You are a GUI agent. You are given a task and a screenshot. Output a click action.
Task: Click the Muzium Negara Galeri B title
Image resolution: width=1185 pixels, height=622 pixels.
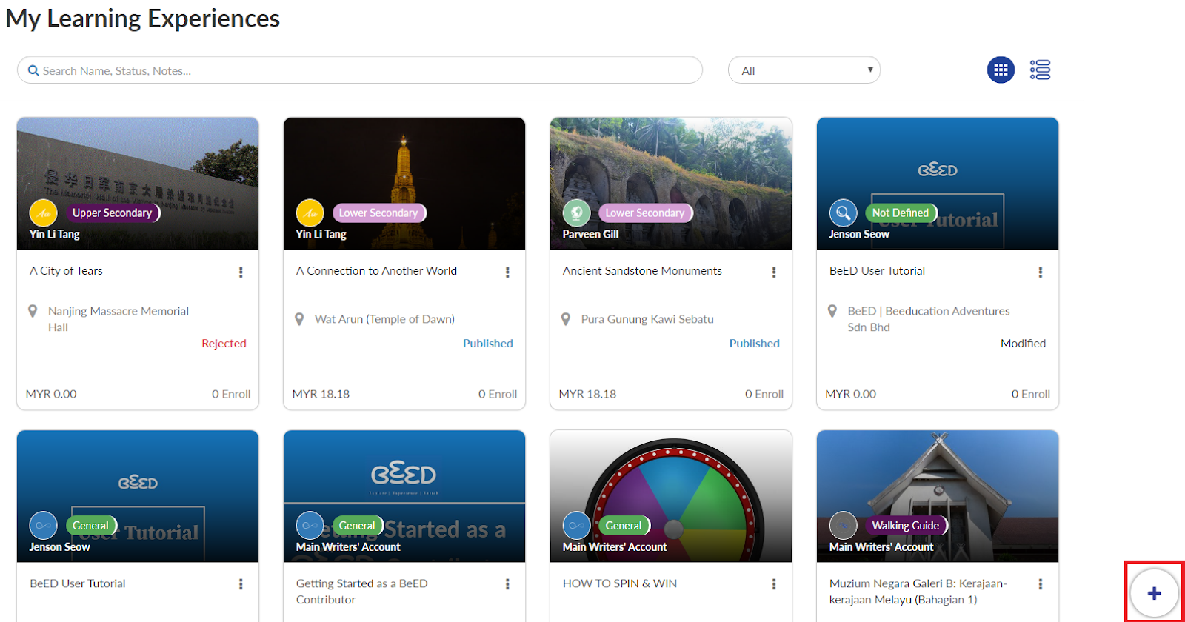918,592
